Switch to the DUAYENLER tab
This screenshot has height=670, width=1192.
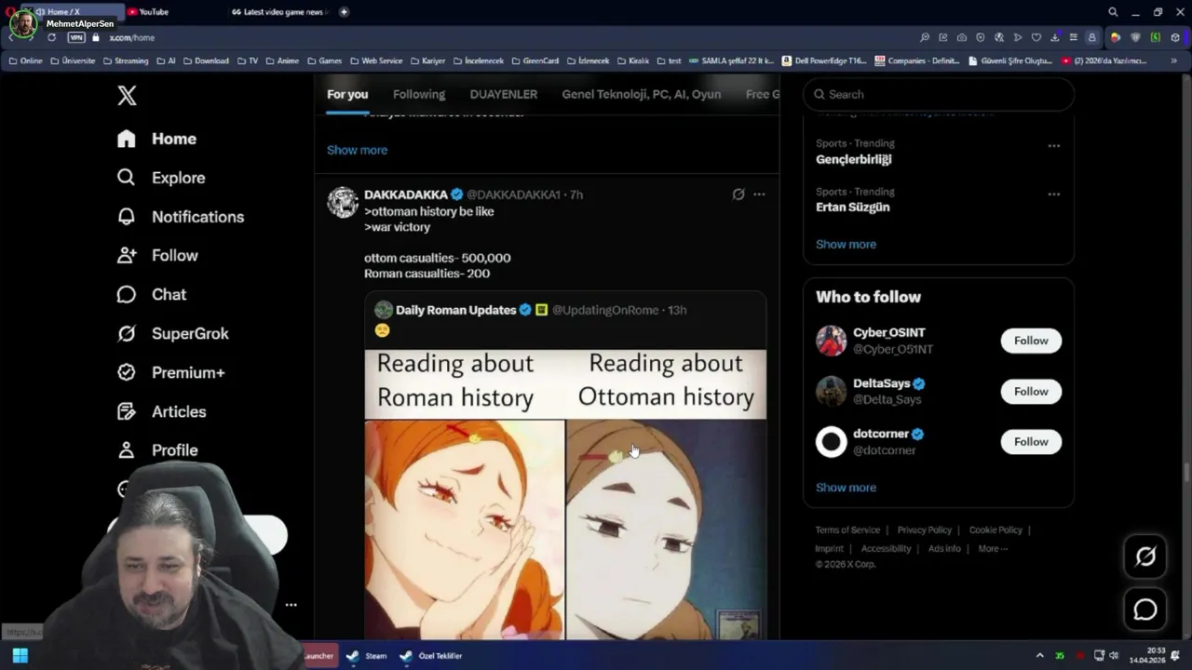click(x=504, y=94)
